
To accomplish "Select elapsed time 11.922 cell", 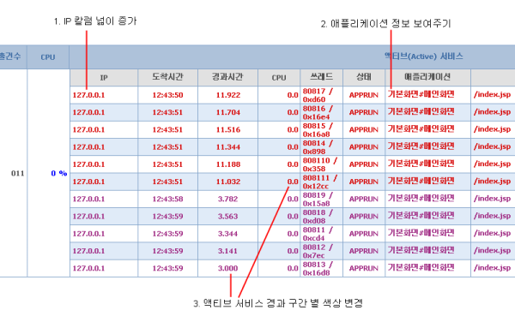I will 228,95.
